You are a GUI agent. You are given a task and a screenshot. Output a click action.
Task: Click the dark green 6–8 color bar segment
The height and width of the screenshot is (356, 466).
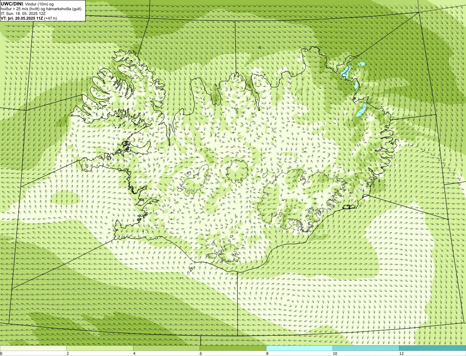(233, 348)
